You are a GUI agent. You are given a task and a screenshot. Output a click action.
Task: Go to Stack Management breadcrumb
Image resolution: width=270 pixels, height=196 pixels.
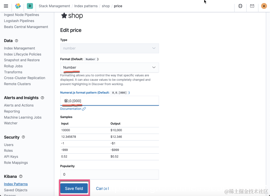click(55, 6)
